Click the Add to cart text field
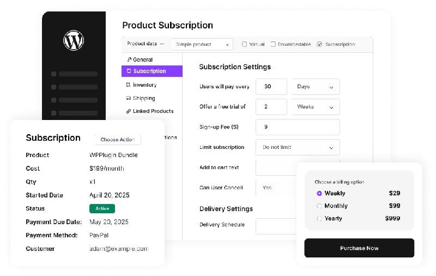Viewport: 436px width, 276px height. pos(276,167)
